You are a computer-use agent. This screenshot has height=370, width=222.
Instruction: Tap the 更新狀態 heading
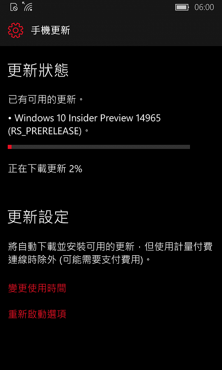point(38,70)
